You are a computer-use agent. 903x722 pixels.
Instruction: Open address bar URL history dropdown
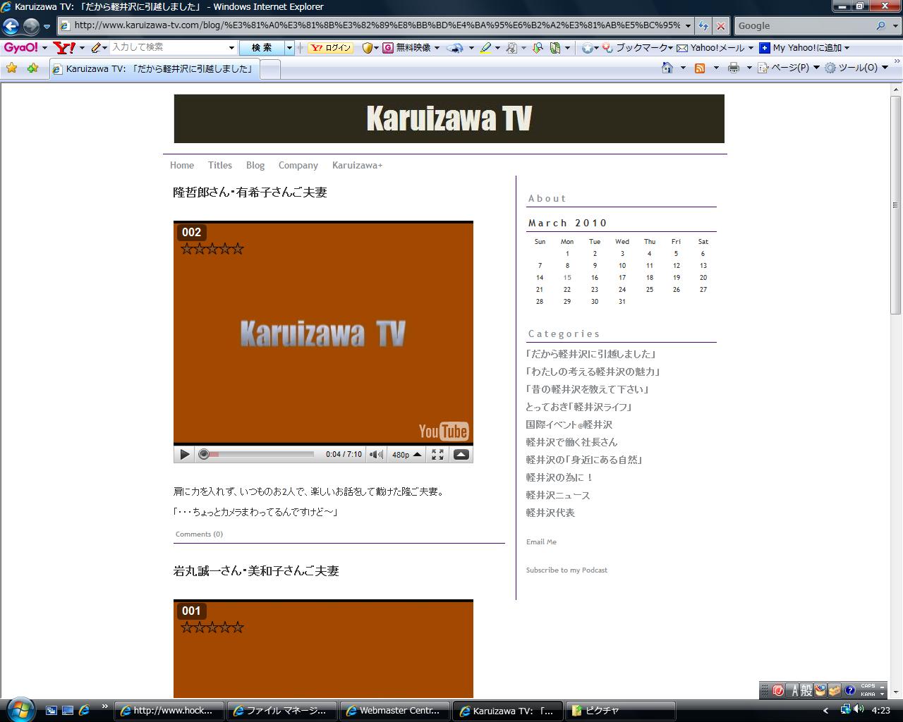(688, 25)
